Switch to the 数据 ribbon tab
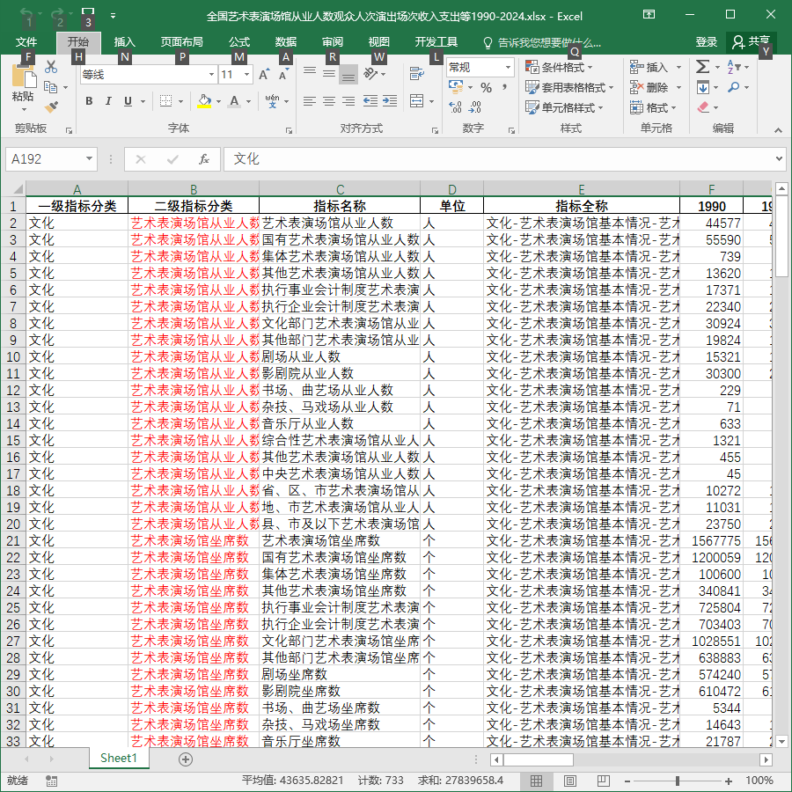 pos(285,42)
